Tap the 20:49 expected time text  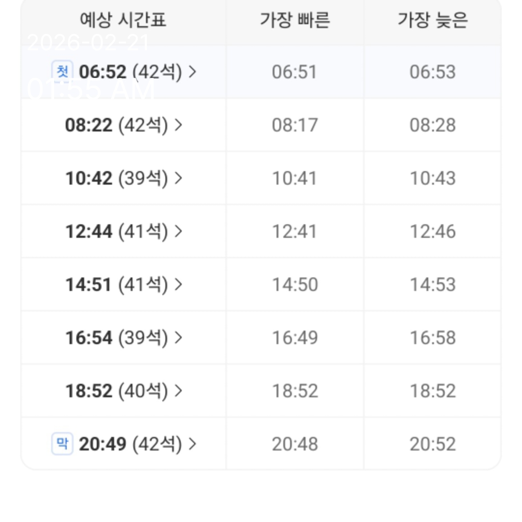click(102, 444)
